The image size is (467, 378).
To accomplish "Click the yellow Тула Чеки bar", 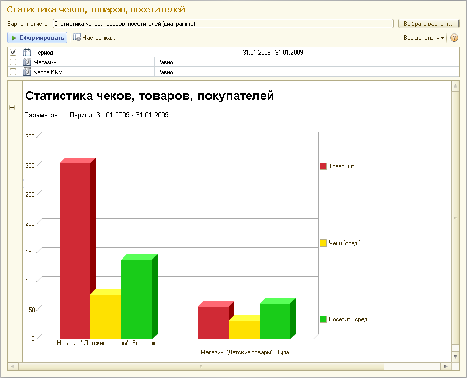I will click(244, 330).
